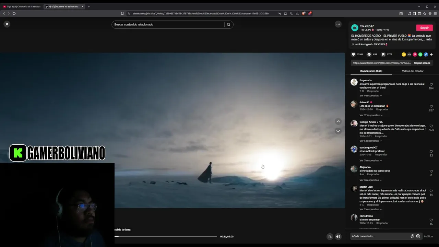Click the 'Buscar contenido relacionado' search field
439x247 pixels.
[x=168, y=24]
